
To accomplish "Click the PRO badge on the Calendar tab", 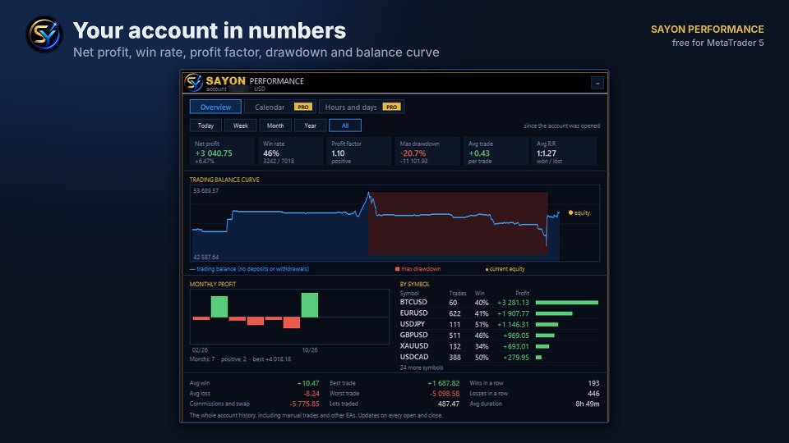I will (303, 107).
